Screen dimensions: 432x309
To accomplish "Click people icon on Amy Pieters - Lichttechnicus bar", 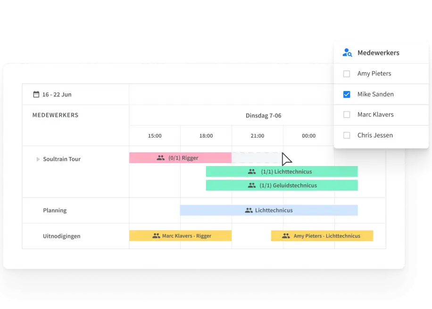I will click(x=286, y=236).
